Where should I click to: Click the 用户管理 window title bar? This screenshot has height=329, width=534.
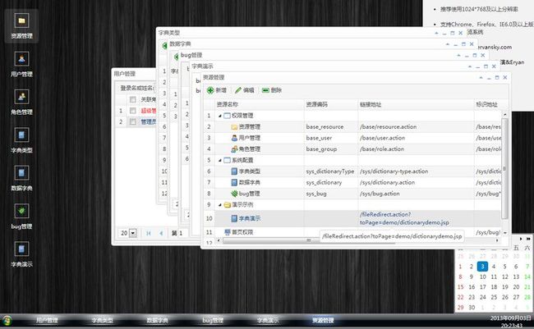pos(133,74)
